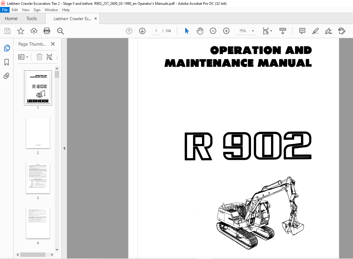This screenshot has height=259, width=353.
Task: Select page 4 thumbnail
Action: coord(38,223)
